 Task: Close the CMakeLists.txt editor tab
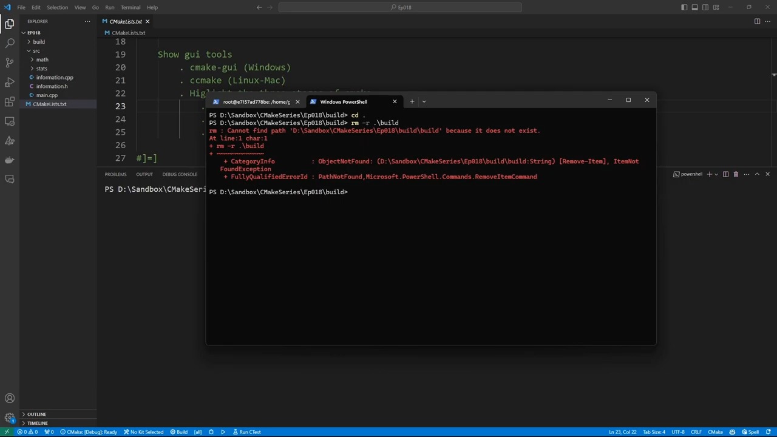click(147, 21)
